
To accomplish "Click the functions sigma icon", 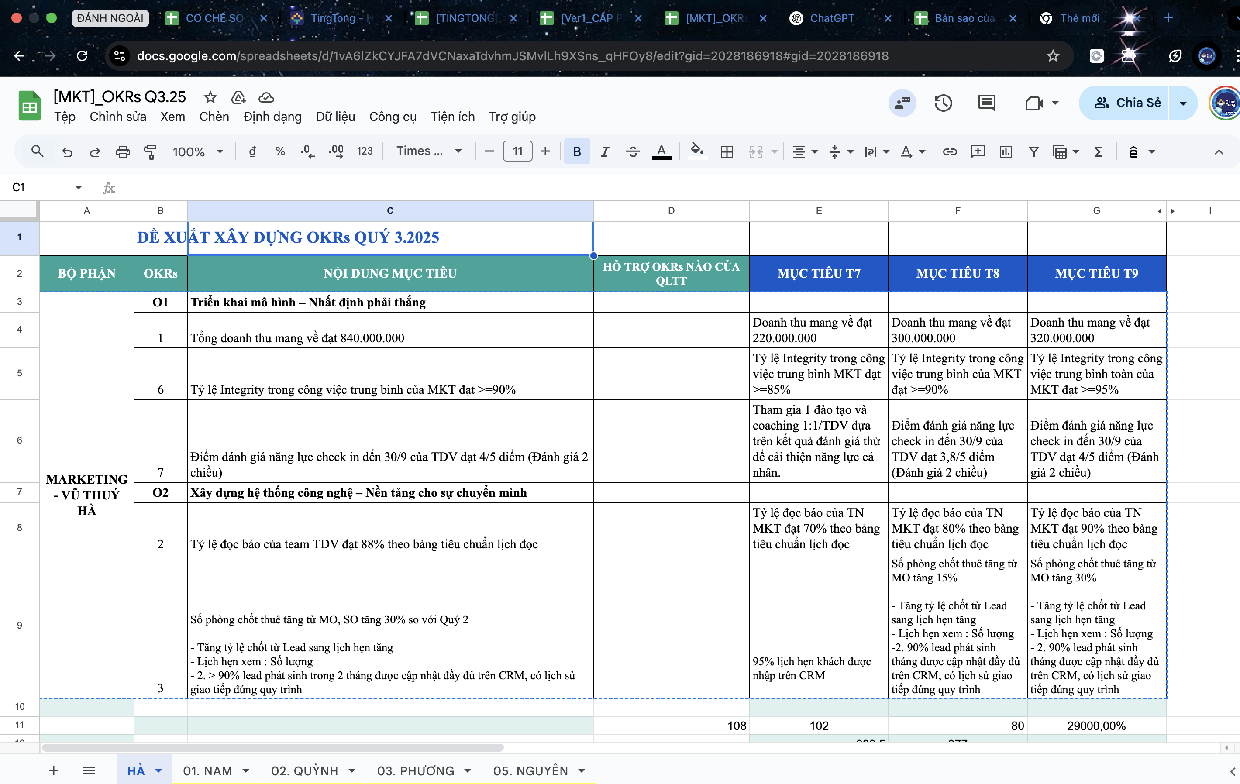I will 1098,151.
